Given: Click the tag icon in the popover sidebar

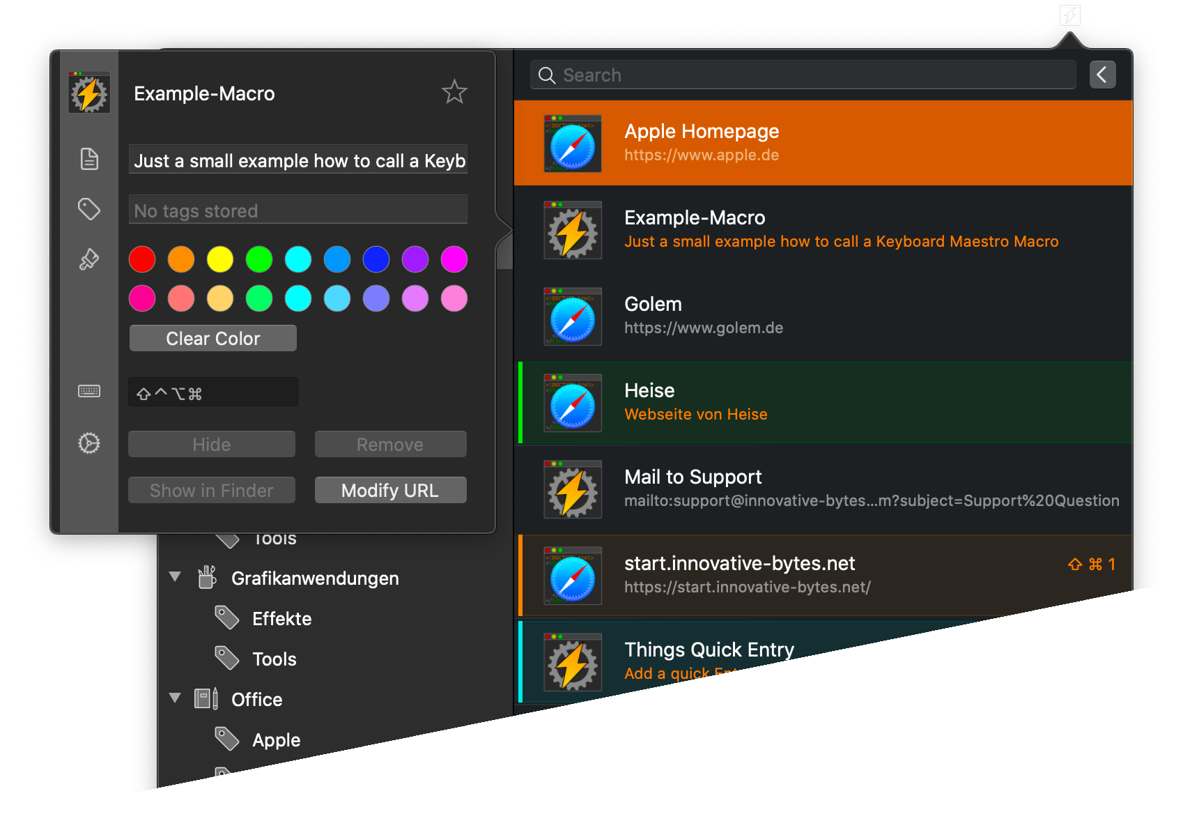Looking at the screenshot, I should tap(89, 209).
